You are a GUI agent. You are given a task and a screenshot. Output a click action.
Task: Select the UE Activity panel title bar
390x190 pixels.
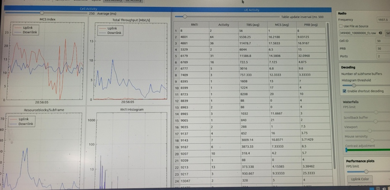251,10
